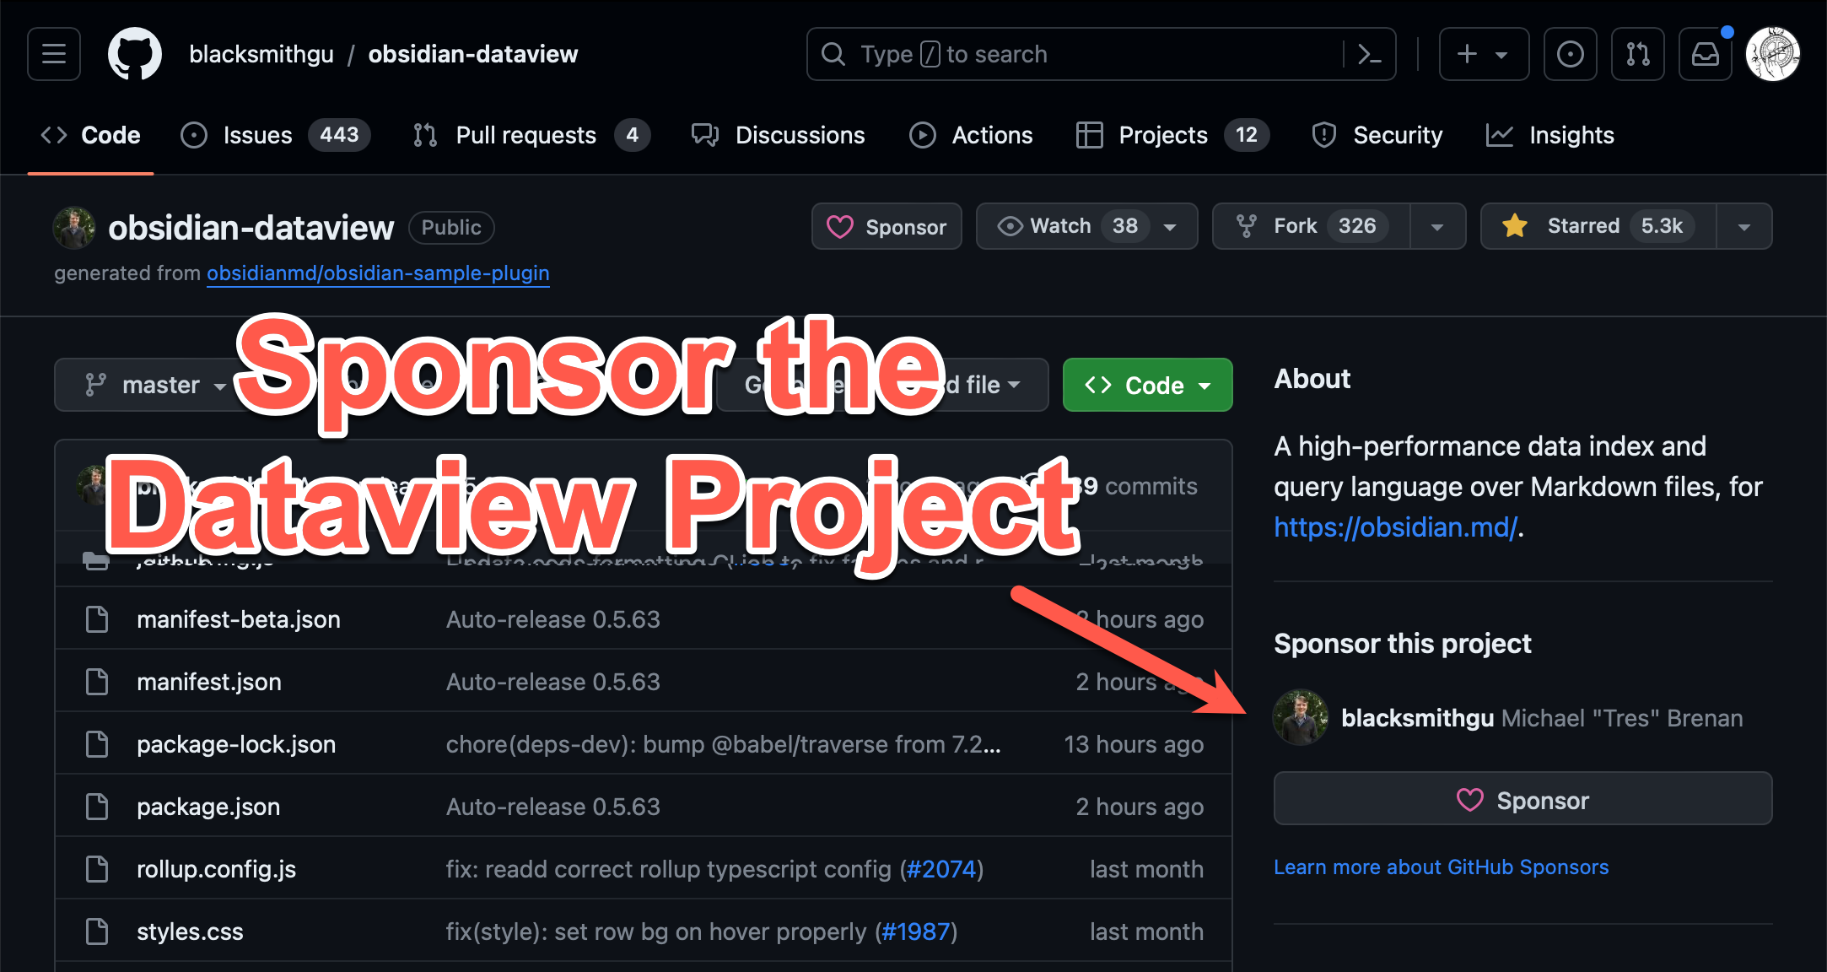Screen dimensions: 1827x972
Task: Open manifest.json file
Action: pyautogui.click(x=209, y=682)
